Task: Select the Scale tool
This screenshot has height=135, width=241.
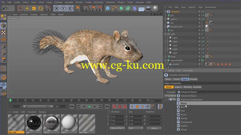Action: click(x=34, y=8)
